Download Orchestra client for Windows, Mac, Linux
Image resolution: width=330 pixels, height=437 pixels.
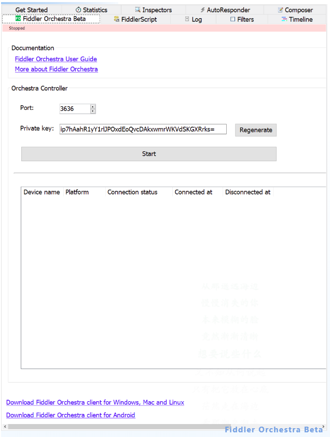pyautogui.click(x=95, y=402)
